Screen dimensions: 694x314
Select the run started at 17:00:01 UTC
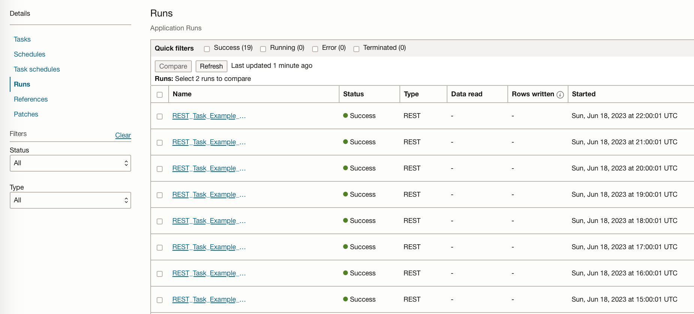click(160, 248)
